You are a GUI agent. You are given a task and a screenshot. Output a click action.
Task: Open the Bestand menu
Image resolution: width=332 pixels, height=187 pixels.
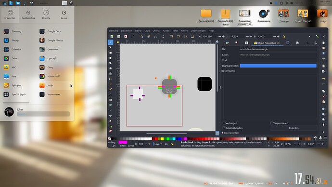pos(114,31)
